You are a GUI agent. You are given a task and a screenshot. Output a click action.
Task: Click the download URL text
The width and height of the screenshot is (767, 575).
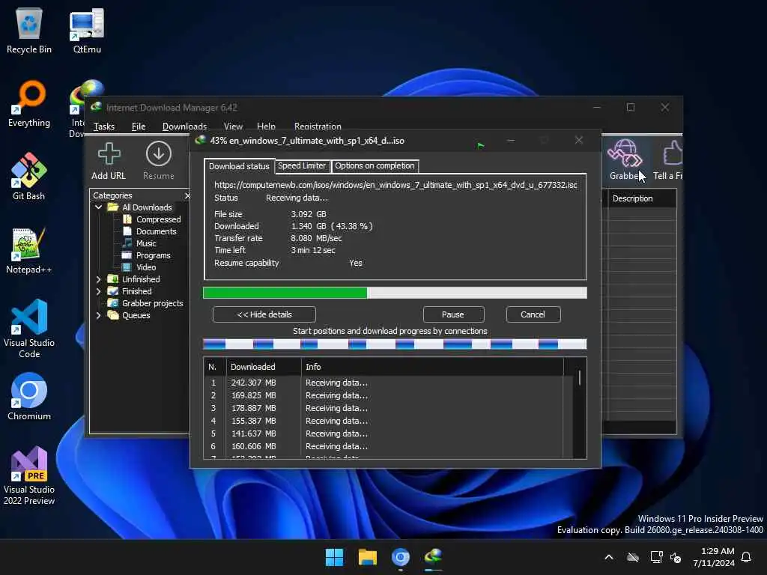click(395, 185)
